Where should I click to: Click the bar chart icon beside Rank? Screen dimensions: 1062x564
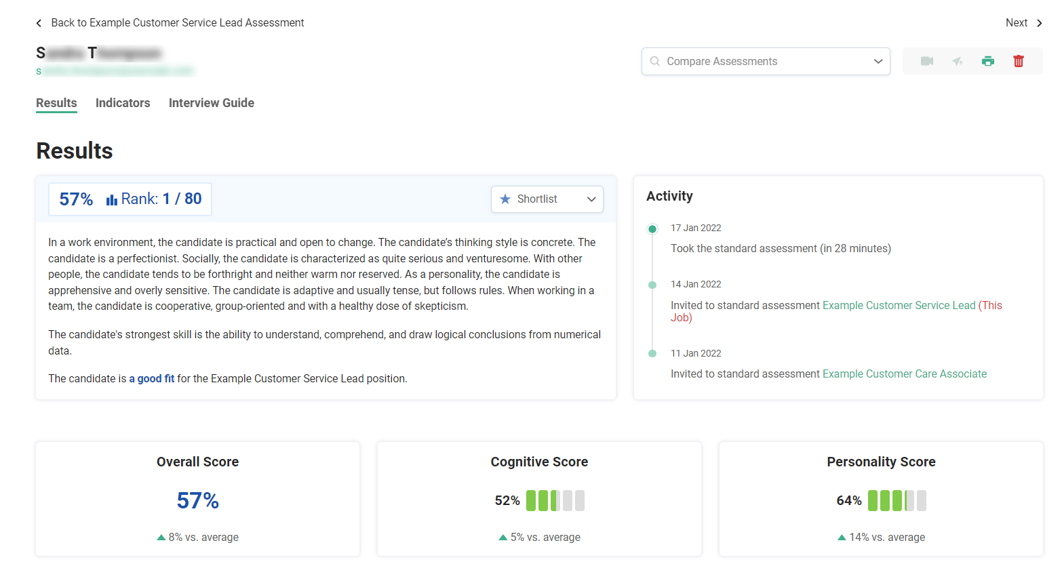point(111,199)
